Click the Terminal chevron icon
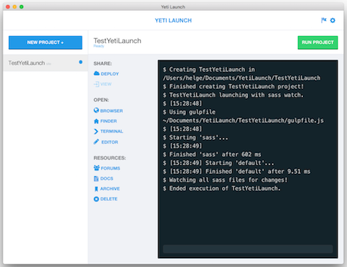 point(96,131)
